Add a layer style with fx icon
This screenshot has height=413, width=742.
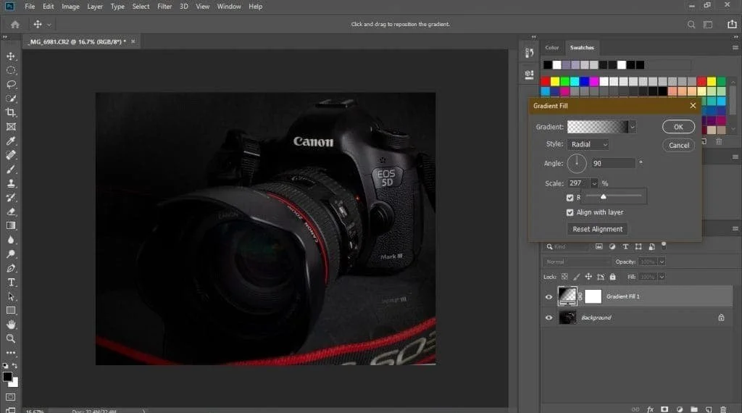click(650, 409)
